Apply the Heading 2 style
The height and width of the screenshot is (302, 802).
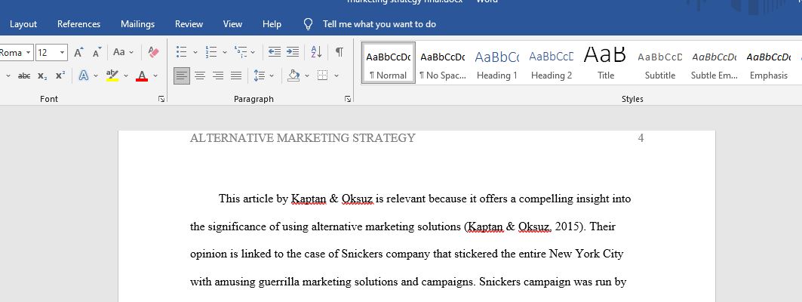(x=552, y=63)
